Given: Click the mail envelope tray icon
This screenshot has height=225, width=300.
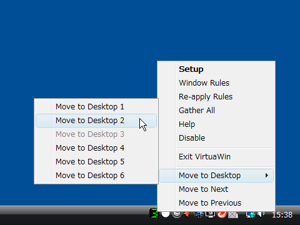Looking at the screenshot, I should pos(233,215).
